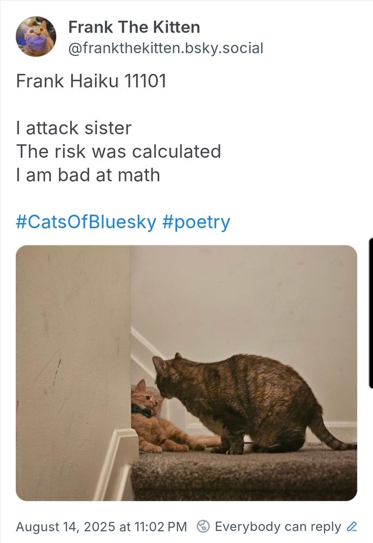This screenshot has height=543, width=373.
Task: Click the Everybody can reply label
Action: [x=277, y=526]
